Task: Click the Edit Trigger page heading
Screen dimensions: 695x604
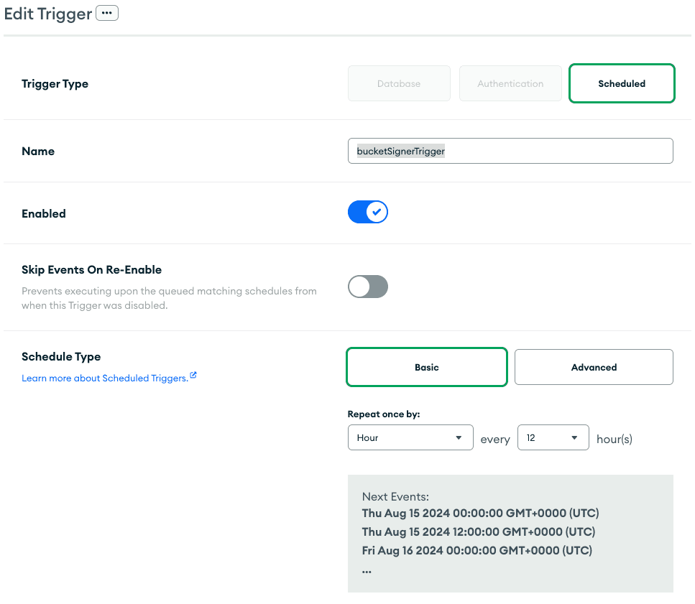Action: tap(47, 14)
